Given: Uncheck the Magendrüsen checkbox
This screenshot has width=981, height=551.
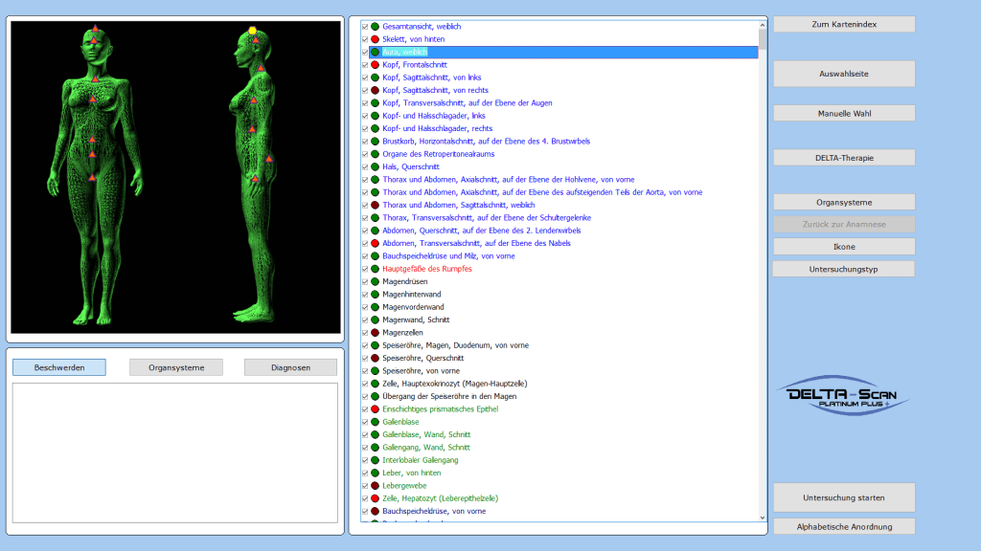Looking at the screenshot, I should click(365, 281).
